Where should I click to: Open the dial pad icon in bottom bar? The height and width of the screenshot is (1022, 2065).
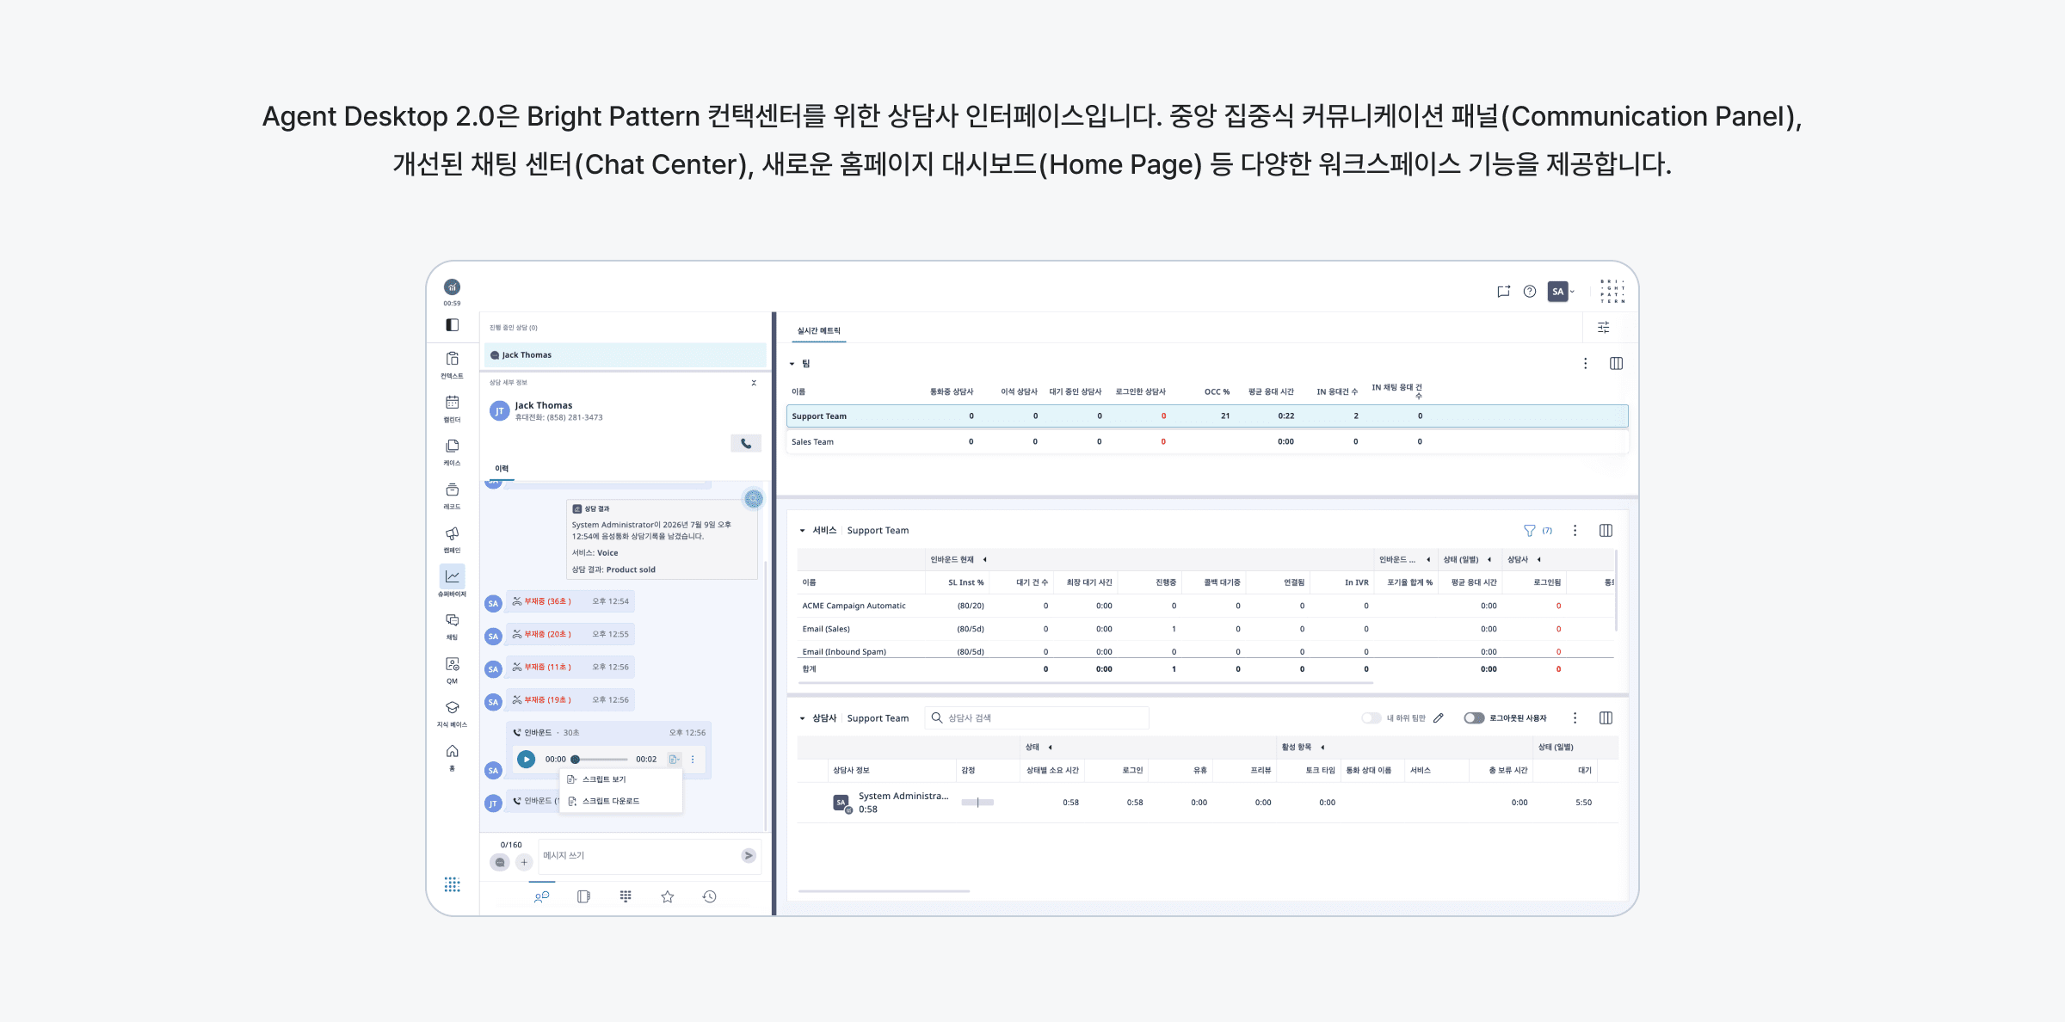[626, 896]
